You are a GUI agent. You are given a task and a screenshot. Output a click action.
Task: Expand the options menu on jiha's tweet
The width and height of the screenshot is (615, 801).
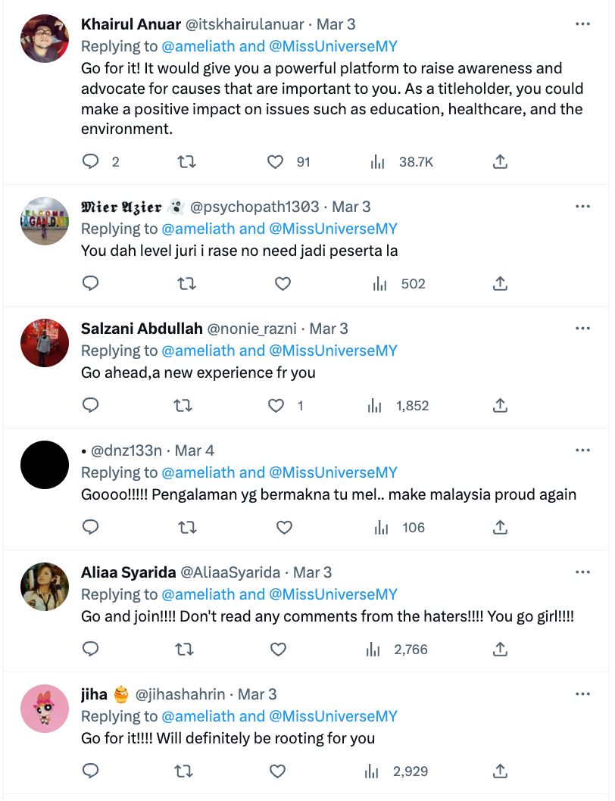point(583,693)
